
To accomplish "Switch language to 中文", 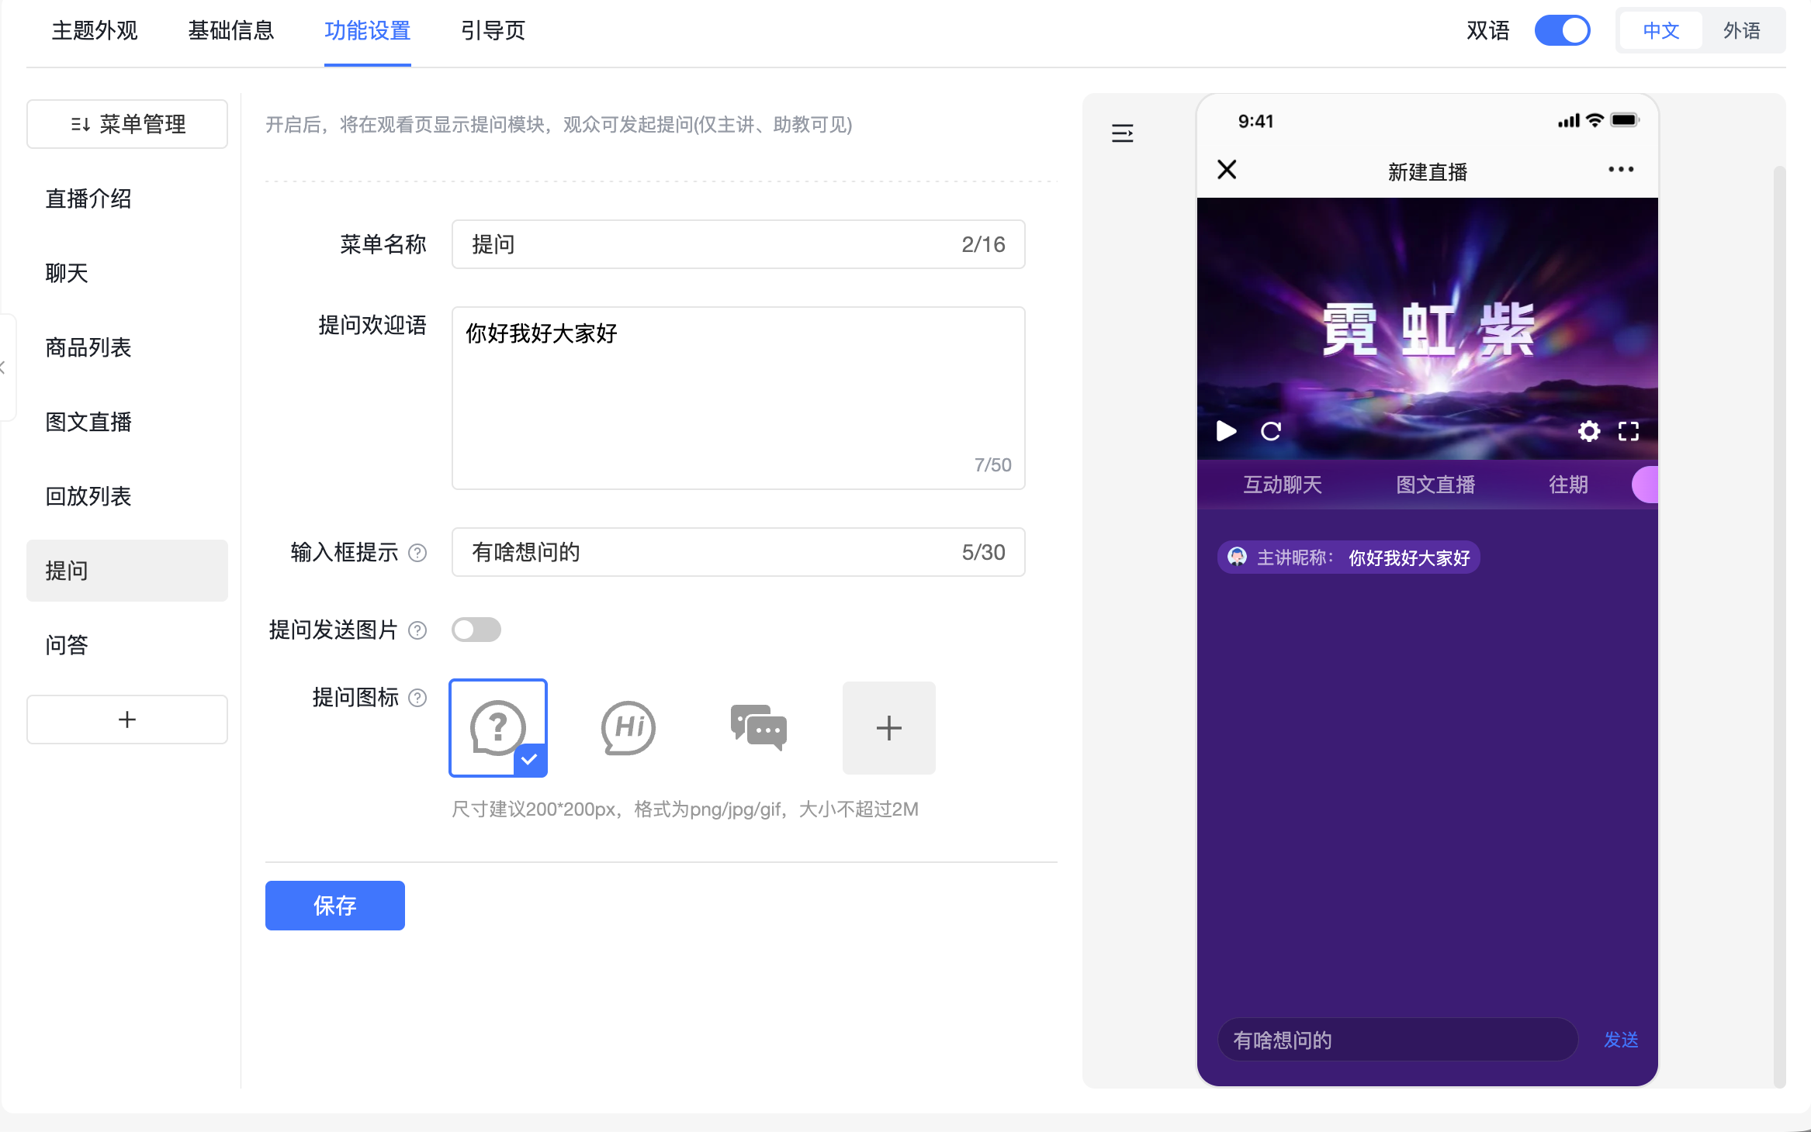I will tap(1661, 31).
